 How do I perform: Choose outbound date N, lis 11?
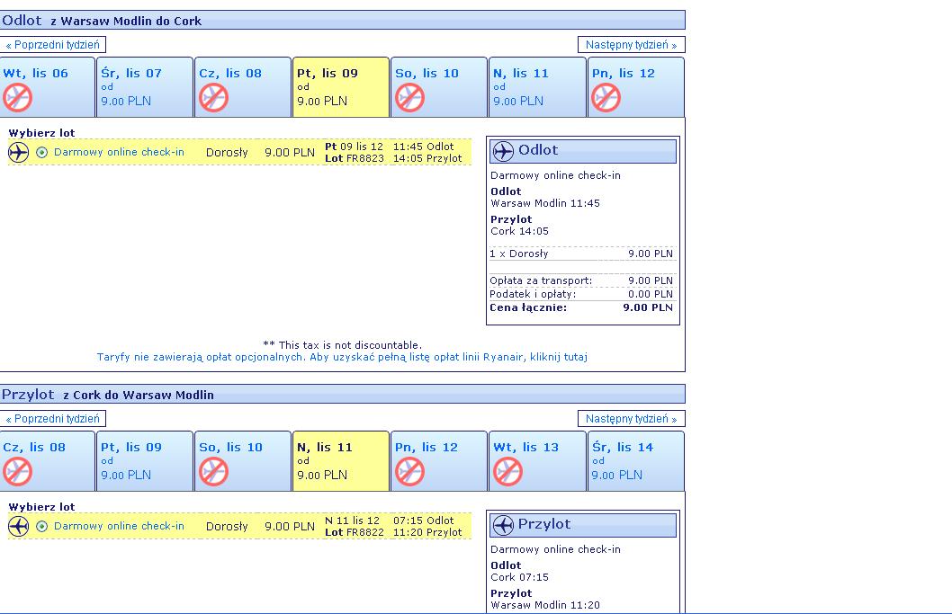536,87
